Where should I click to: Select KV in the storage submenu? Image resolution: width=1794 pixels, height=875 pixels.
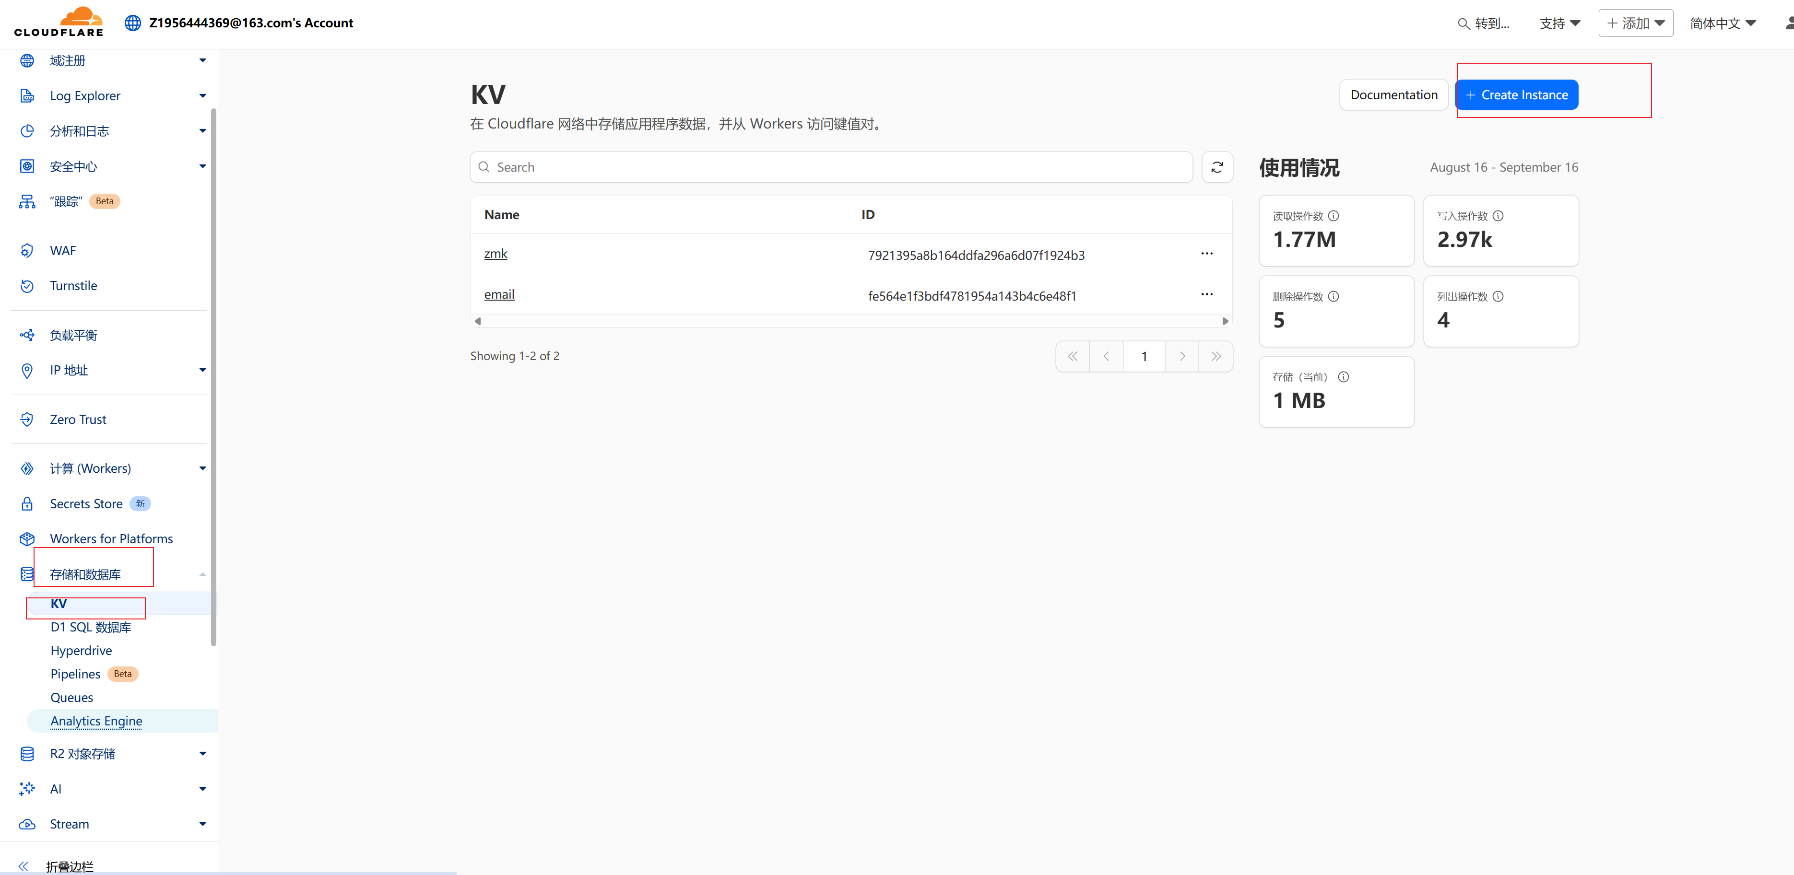pos(122,604)
